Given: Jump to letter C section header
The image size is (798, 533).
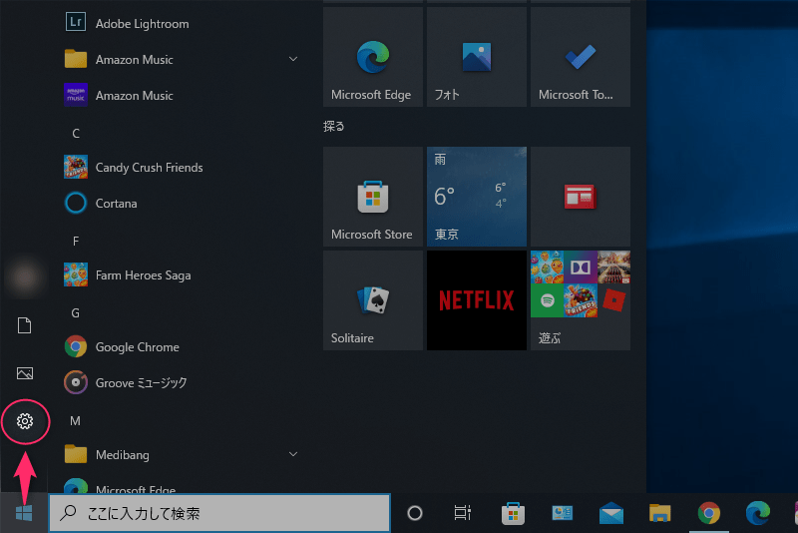Looking at the screenshot, I should point(76,134).
